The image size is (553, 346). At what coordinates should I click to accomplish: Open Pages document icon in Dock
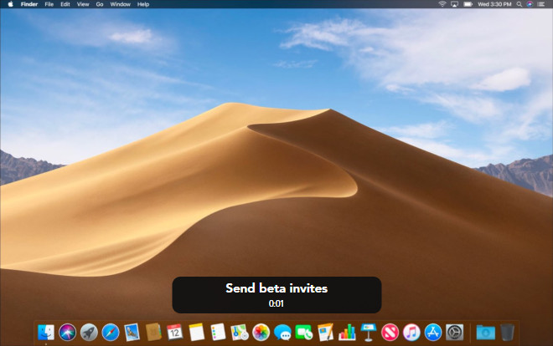point(325,333)
